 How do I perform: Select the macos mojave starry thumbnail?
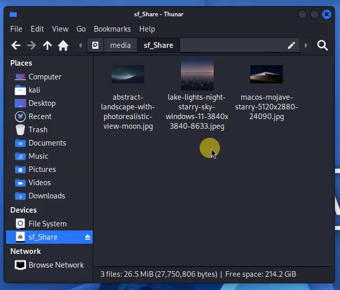point(267,74)
